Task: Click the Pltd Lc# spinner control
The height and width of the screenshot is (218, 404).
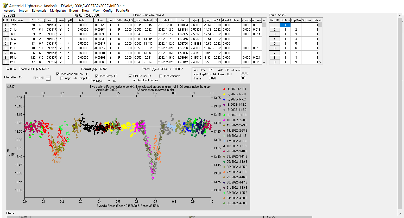Action: point(48,78)
